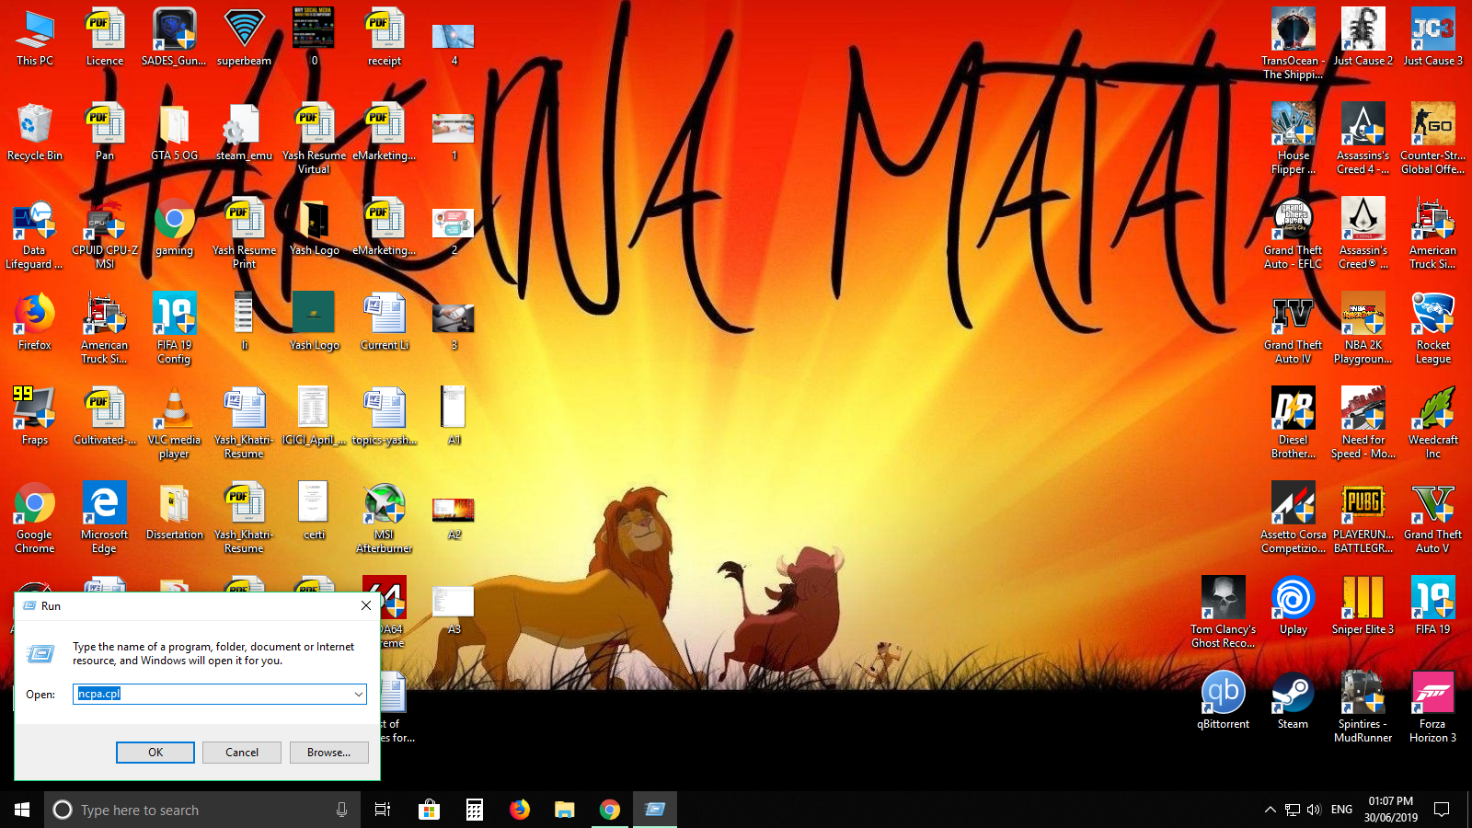Open Firefox from the taskbar

point(520,810)
